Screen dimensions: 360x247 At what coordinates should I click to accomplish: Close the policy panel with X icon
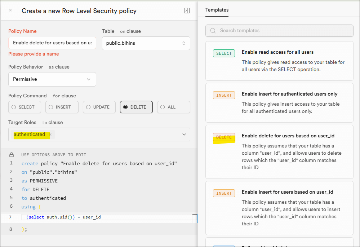(10, 10)
